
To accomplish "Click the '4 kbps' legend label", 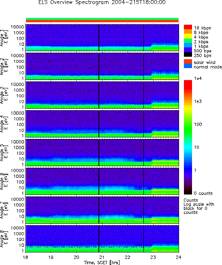I will (201, 37).
